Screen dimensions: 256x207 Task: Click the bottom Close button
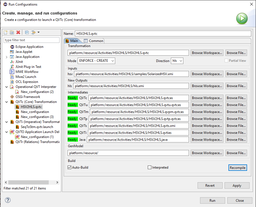(240, 201)
